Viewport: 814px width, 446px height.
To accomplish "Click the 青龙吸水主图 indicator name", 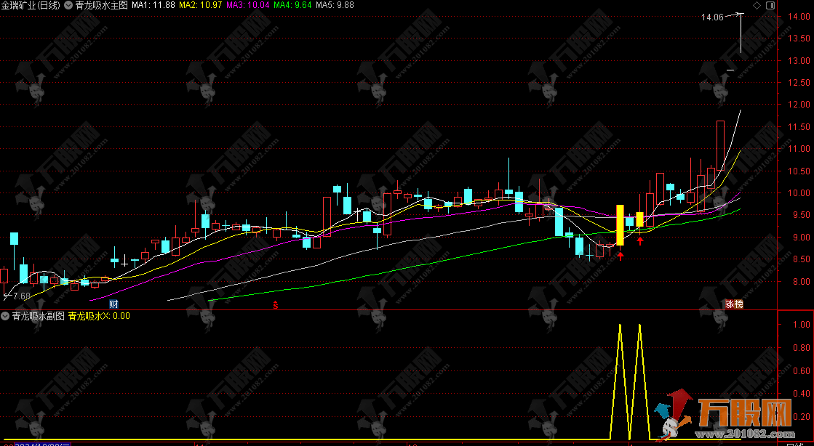I will click(101, 5).
